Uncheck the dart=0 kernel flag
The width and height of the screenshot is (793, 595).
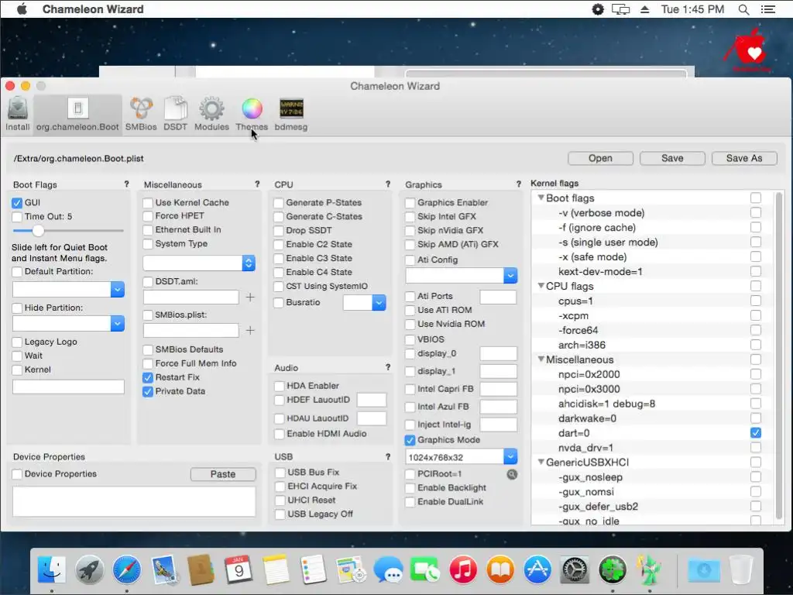(756, 433)
